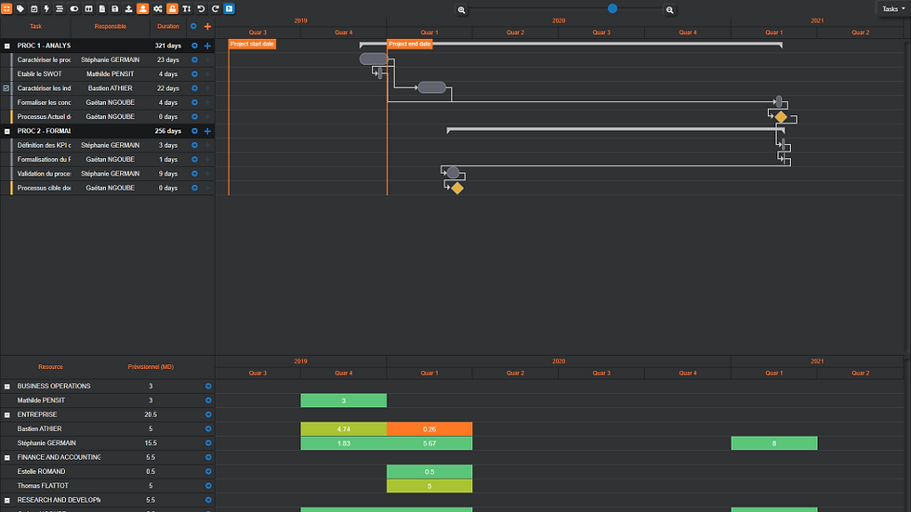This screenshot has width=911, height=512.
Task: Click orange 0.26 workload cell
Action: coord(429,429)
